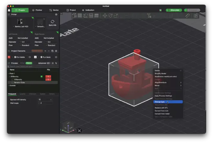Open printer settings gear icon
Viewport: 213px width, 143px height.
(56, 14)
